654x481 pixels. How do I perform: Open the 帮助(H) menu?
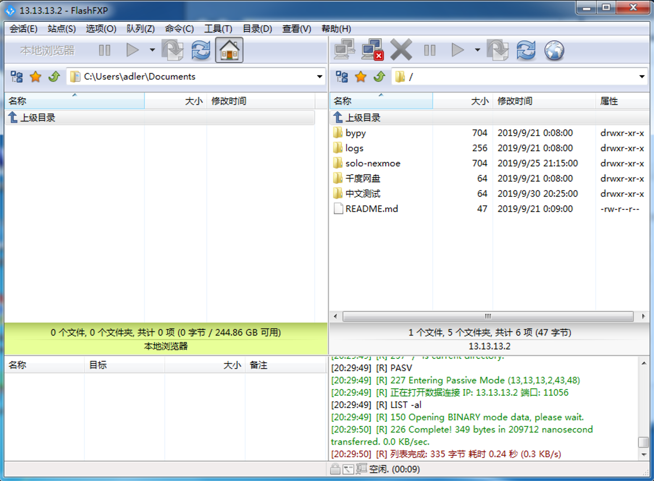336,29
